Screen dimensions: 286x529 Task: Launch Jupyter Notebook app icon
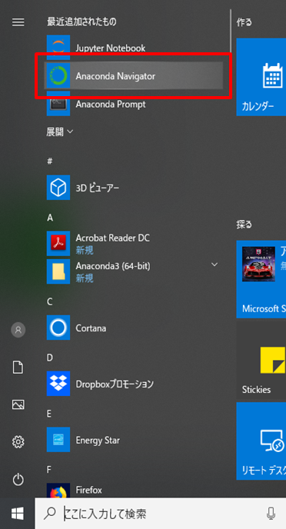(58, 48)
